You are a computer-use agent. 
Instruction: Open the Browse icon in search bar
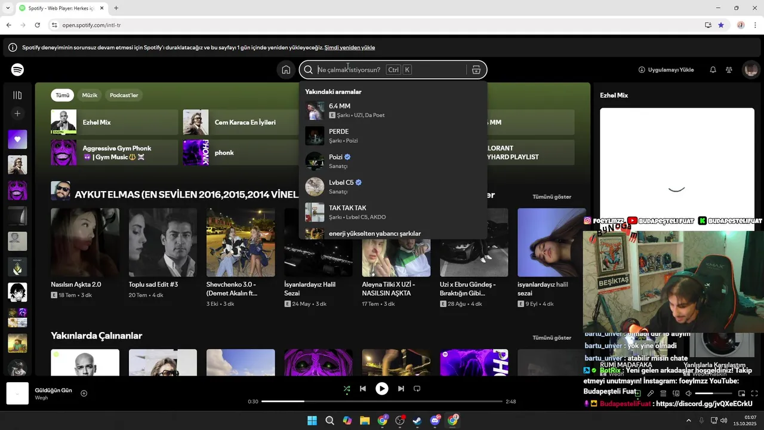click(476, 70)
